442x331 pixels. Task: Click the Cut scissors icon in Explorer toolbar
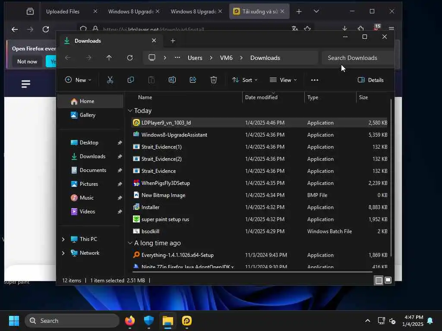pos(110,80)
